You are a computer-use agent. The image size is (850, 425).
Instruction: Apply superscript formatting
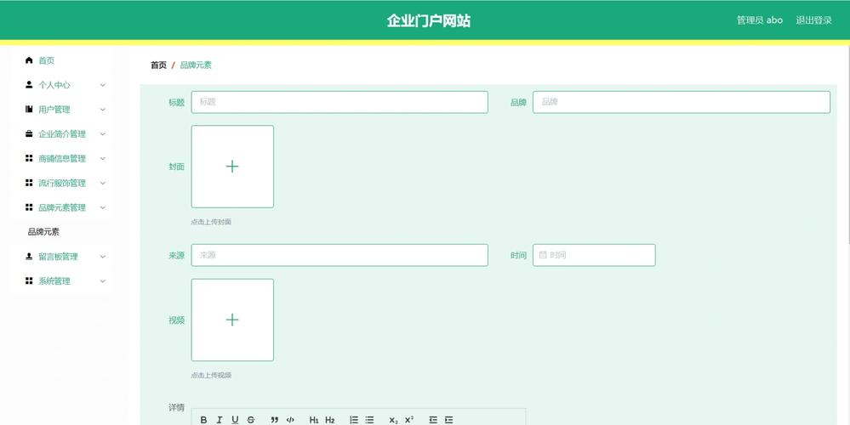[x=409, y=420]
